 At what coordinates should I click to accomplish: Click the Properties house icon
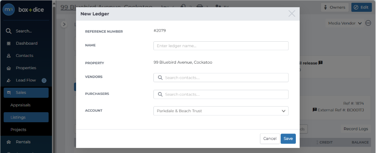coord(8,68)
